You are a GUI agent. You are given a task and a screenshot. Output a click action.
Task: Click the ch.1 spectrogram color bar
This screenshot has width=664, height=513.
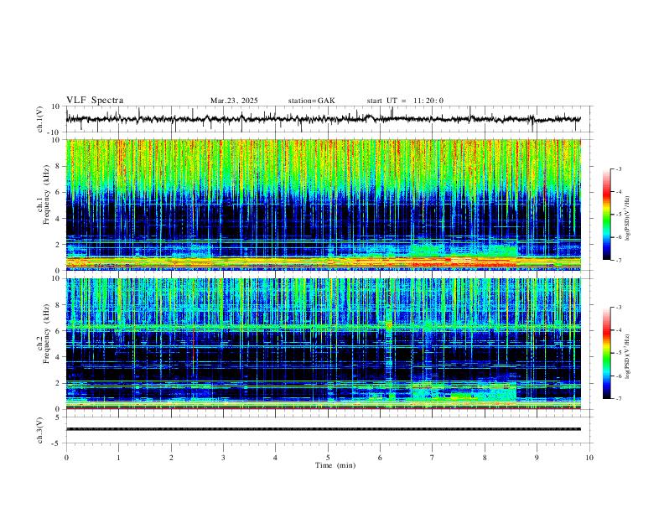click(607, 215)
